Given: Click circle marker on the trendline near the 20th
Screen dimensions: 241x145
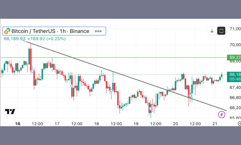Looking at the screenshot, I should coord(190,95).
